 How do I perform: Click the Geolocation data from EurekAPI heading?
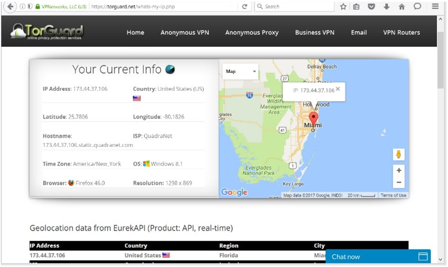click(131, 228)
